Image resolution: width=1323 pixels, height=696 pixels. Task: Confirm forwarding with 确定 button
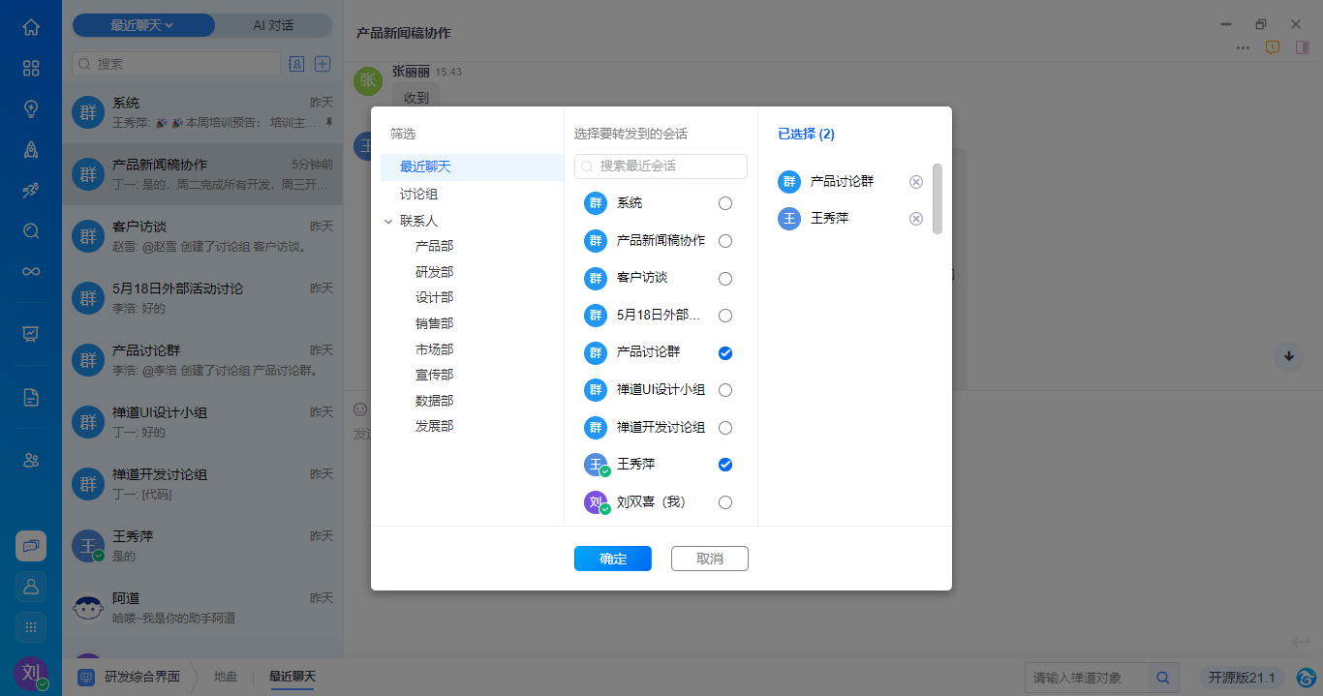point(613,559)
